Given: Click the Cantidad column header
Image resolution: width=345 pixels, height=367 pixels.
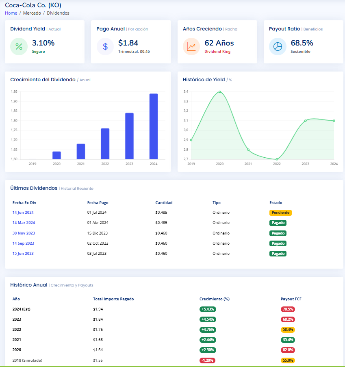Looking at the screenshot, I should click(164, 203).
